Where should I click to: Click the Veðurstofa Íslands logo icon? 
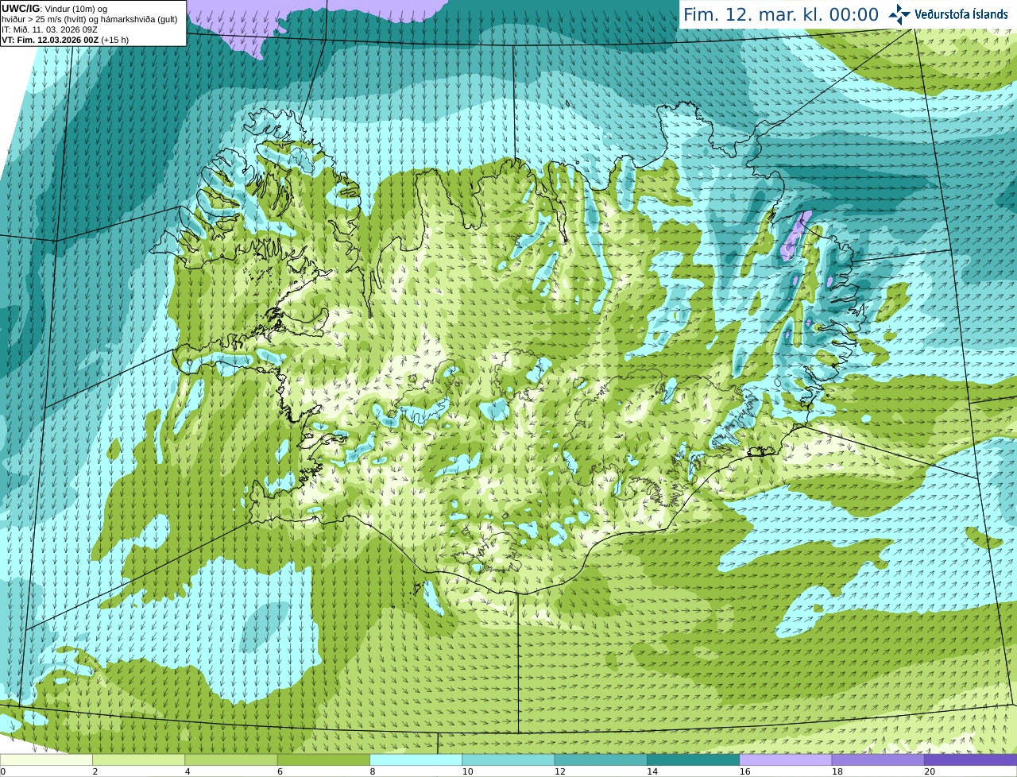pyautogui.click(x=899, y=14)
